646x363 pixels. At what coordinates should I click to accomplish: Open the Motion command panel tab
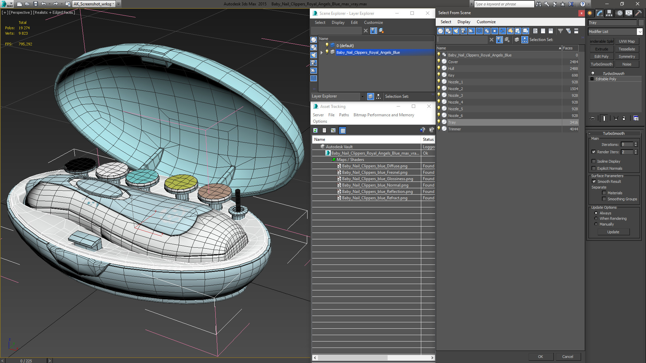(x=619, y=13)
